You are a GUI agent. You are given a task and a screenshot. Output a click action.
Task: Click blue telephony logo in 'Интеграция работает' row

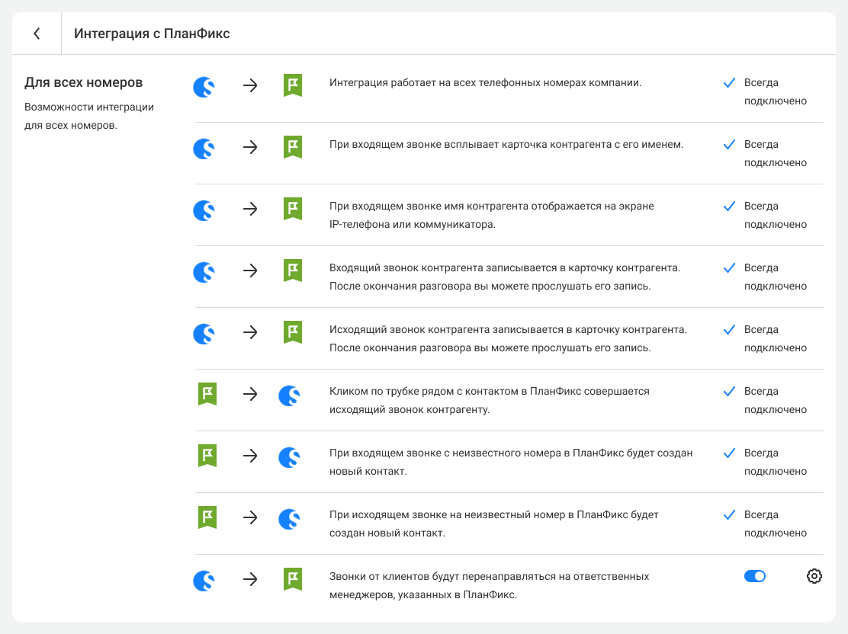click(x=204, y=86)
